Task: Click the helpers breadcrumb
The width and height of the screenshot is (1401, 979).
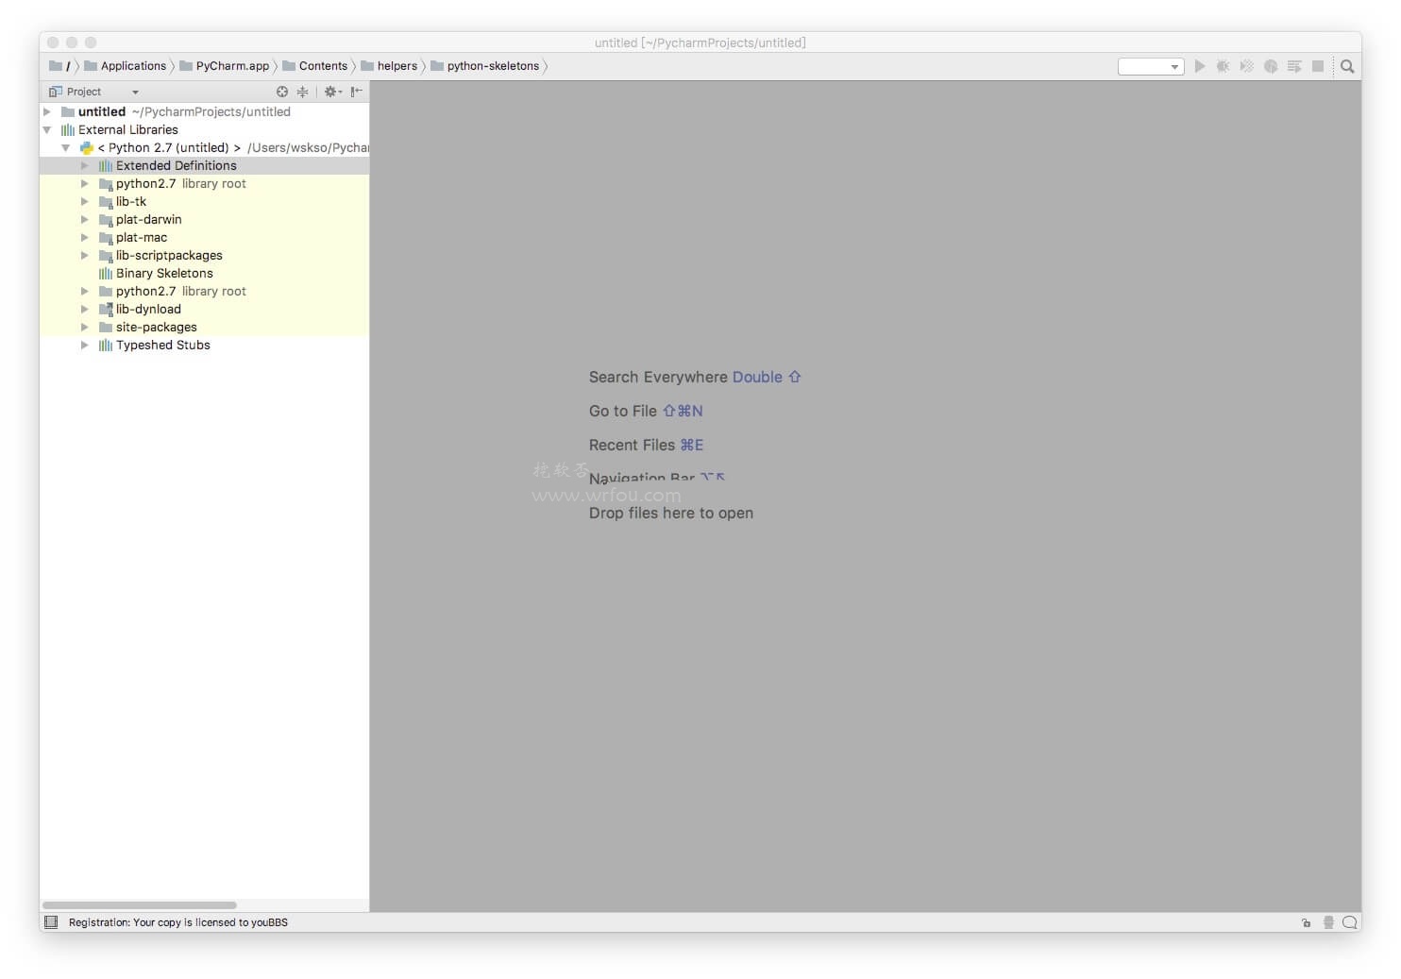Action: coord(389,66)
